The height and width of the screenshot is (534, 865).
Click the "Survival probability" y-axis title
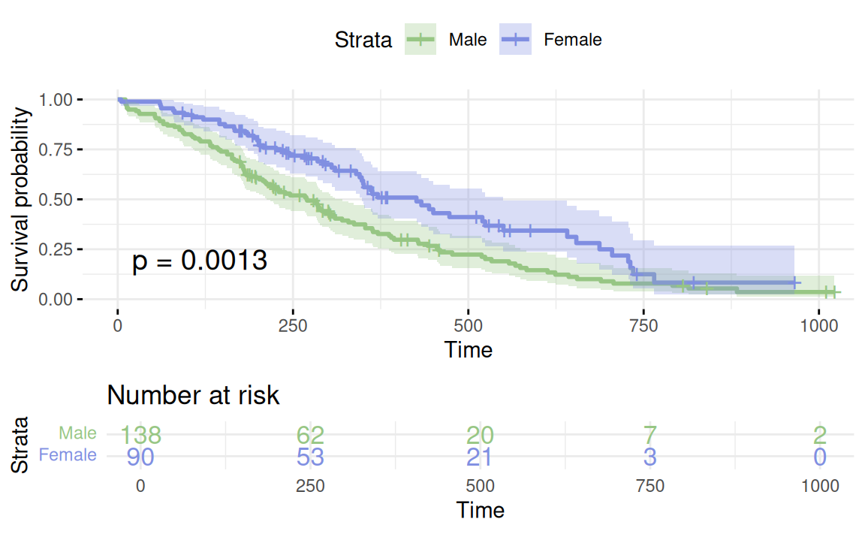[x=22, y=199]
